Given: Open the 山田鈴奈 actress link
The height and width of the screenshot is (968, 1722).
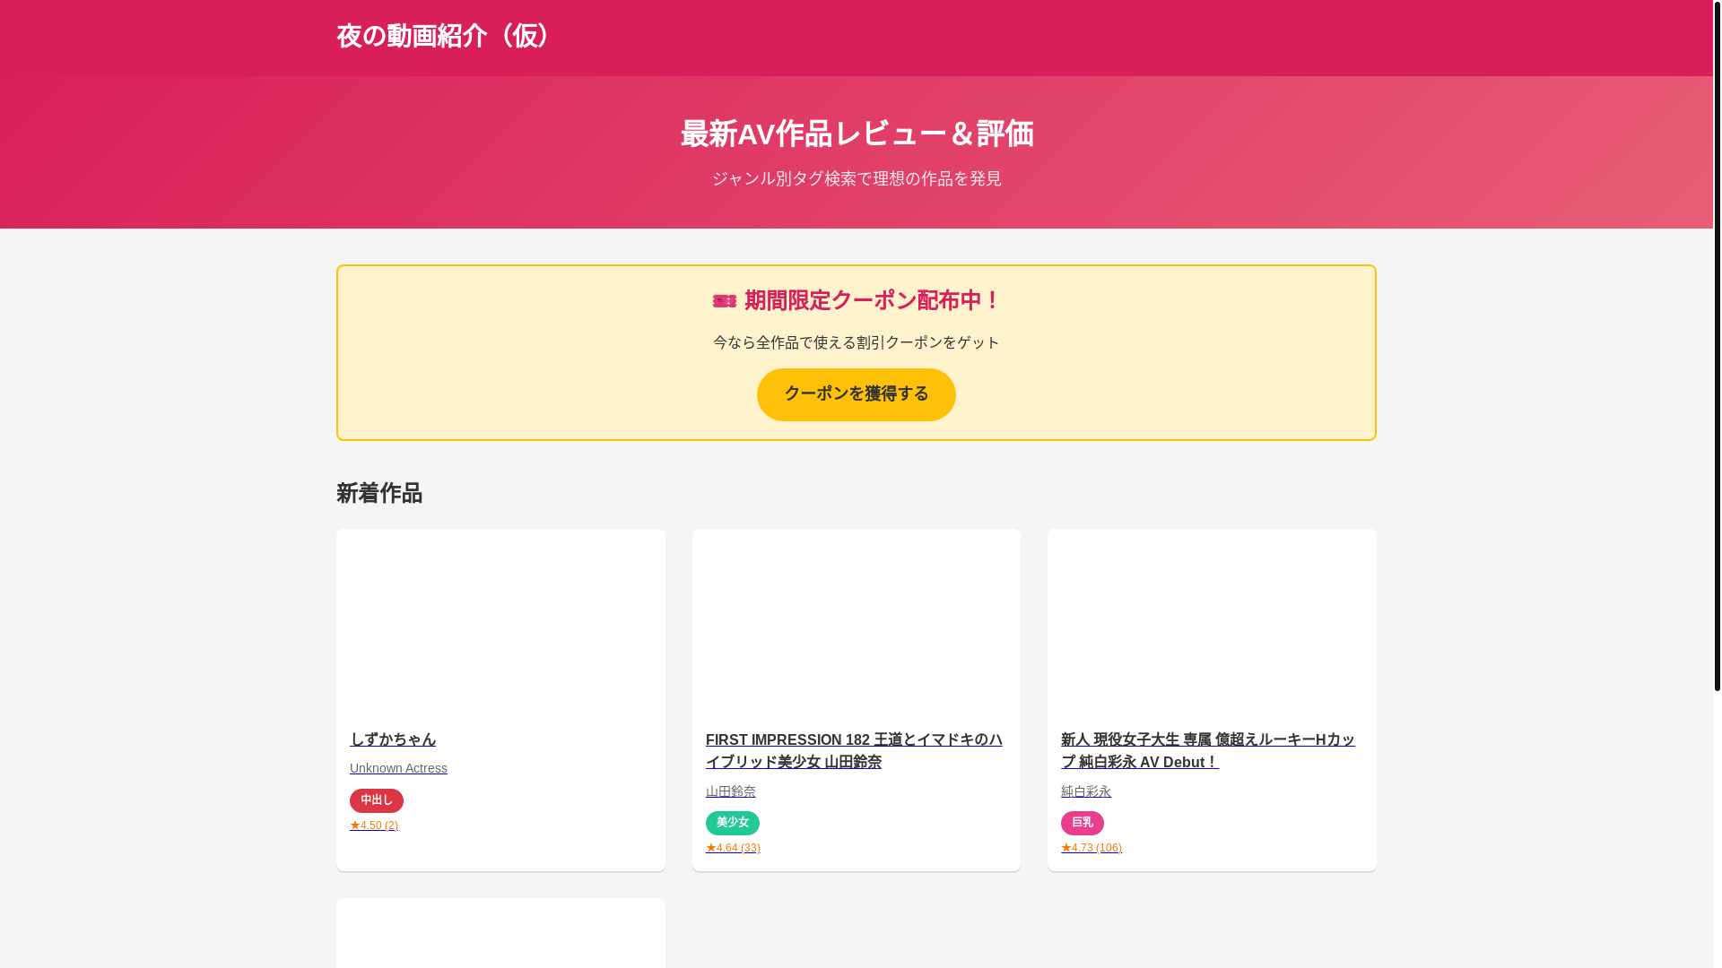Looking at the screenshot, I should [x=731, y=791].
